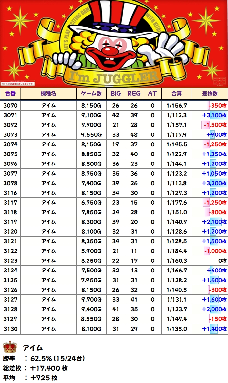The height and width of the screenshot is (383, 228).
Task: Click the +2,000枚 difference value
Action: click(214, 309)
